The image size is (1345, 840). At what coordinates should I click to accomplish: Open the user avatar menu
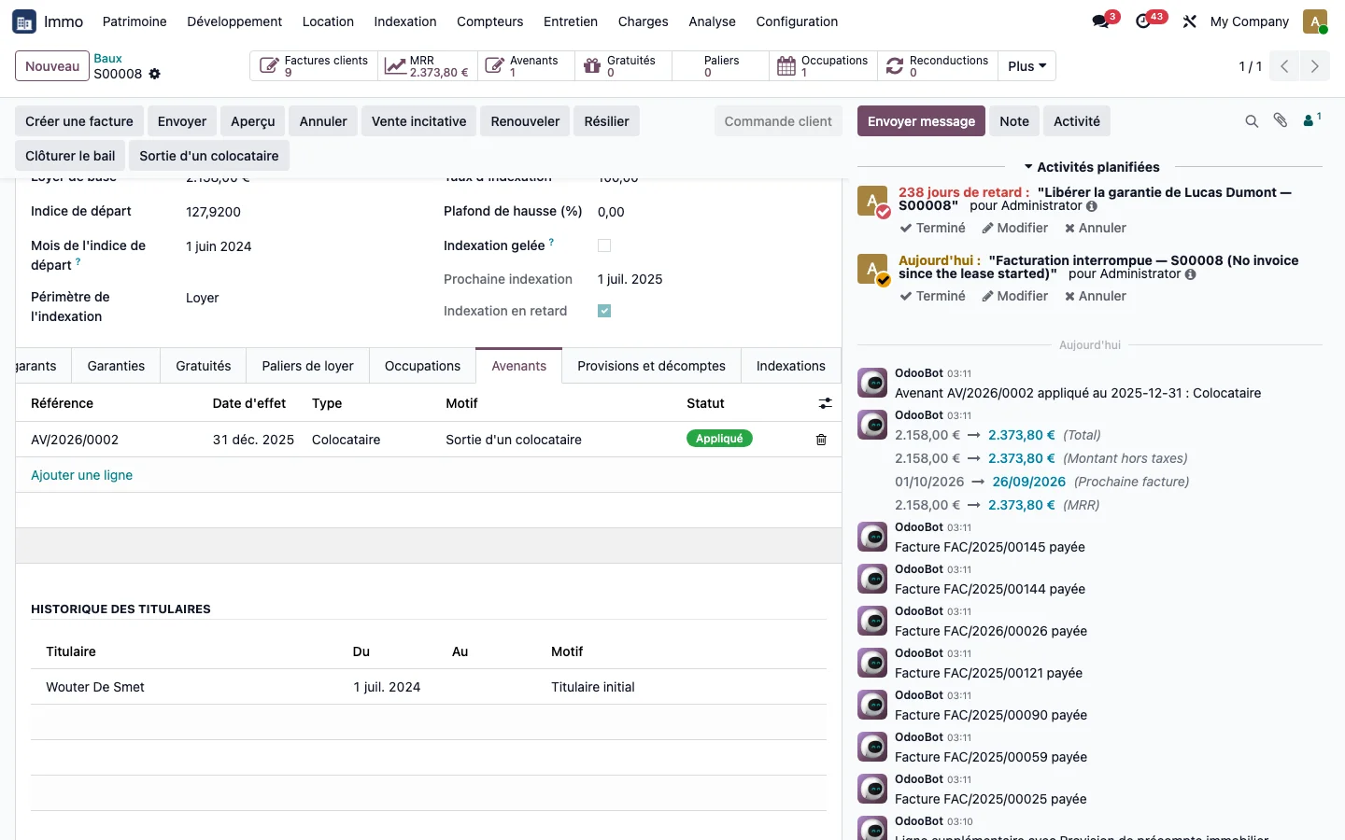pyautogui.click(x=1315, y=21)
